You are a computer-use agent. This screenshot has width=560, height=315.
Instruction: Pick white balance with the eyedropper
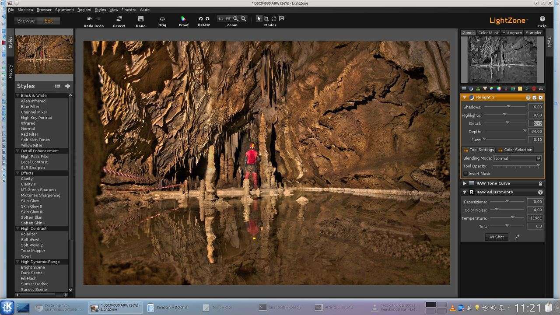[517, 237]
